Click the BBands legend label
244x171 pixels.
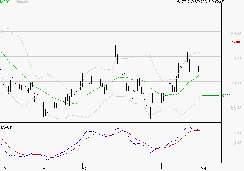coord(22,2)
